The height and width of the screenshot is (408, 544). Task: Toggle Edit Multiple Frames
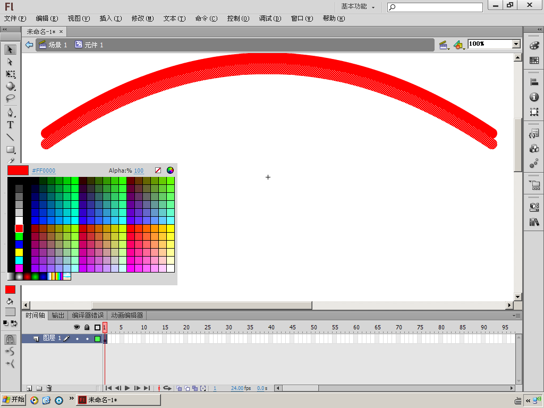[x=195, y=388]
